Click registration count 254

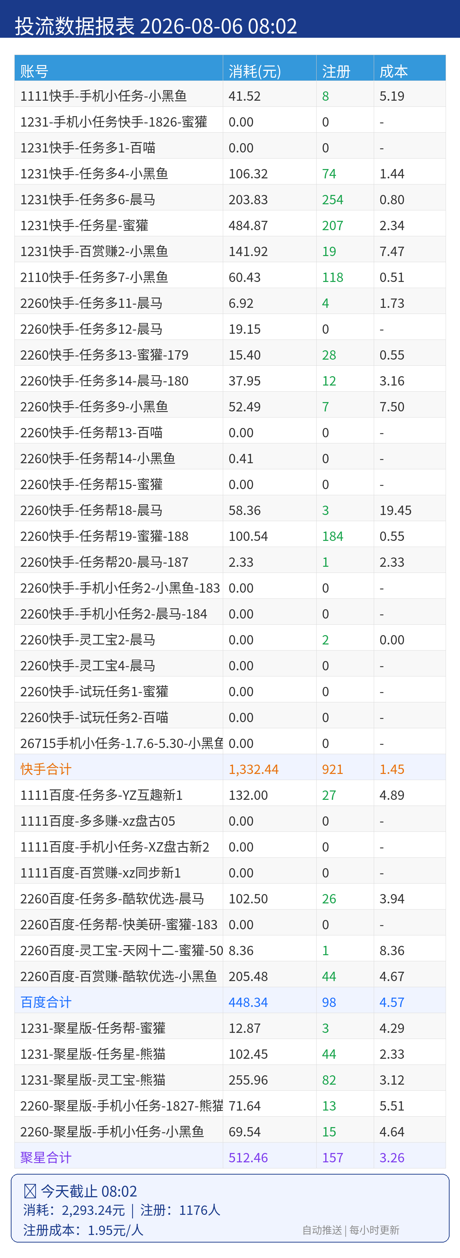[333, 200]
